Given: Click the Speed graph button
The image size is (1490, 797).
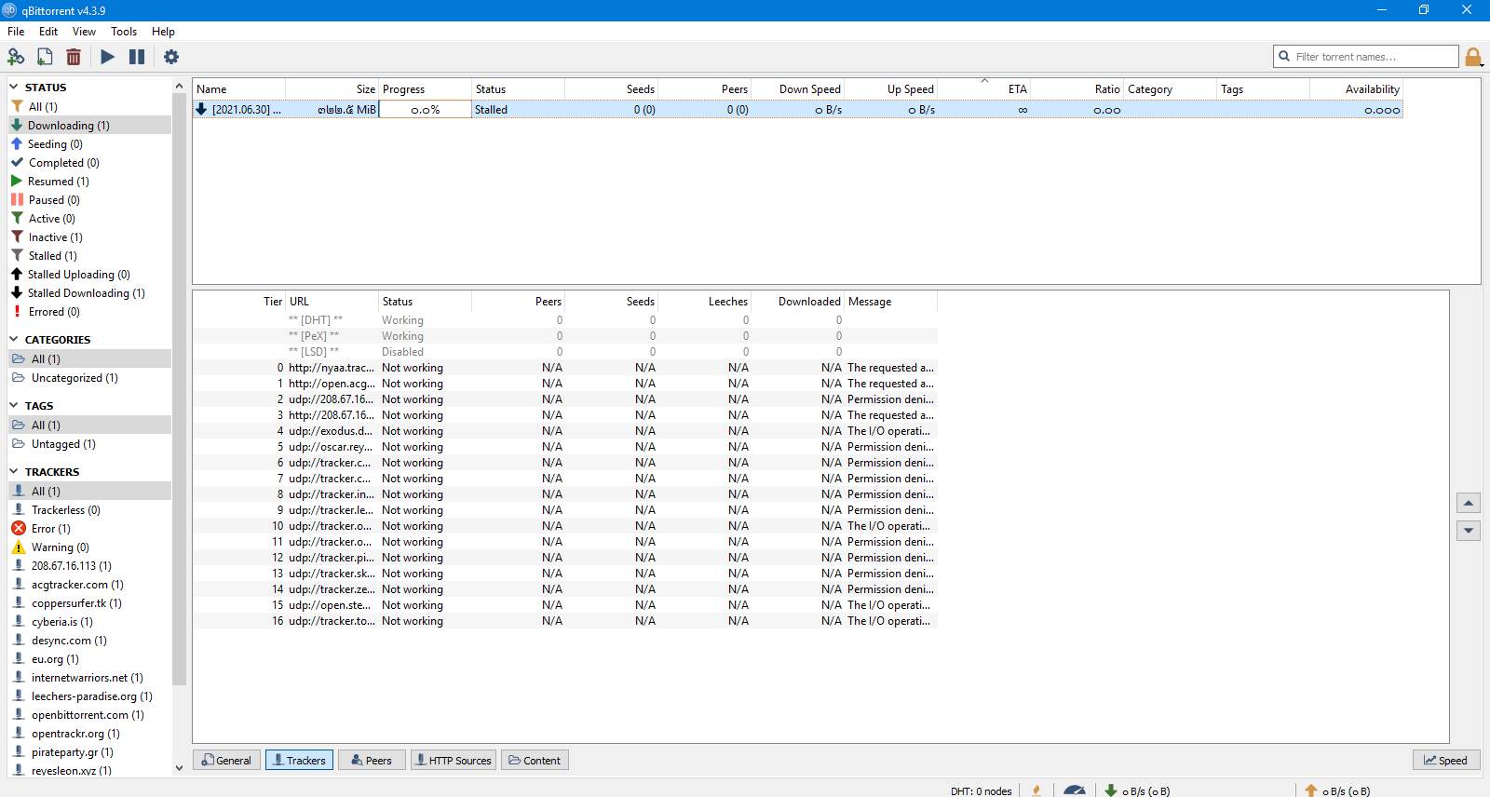Looking at the screenshot, I should pyautogui.click(x=1446, y=760).
